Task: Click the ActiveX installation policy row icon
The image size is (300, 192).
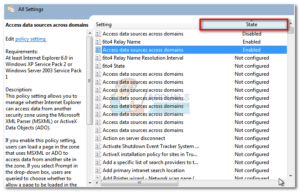Action: [x=98, y=154]
